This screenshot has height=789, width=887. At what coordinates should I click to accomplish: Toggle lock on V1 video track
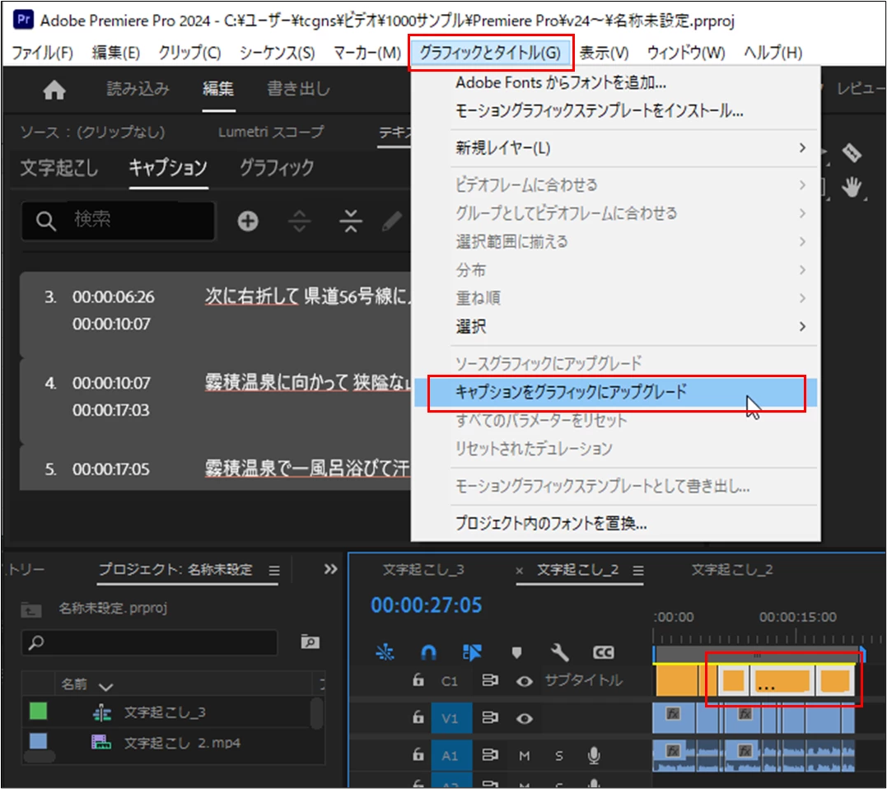(418, 717)
